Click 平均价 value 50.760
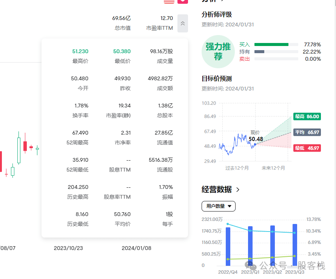Screen dimensions: 336x279 coord(122,215)
